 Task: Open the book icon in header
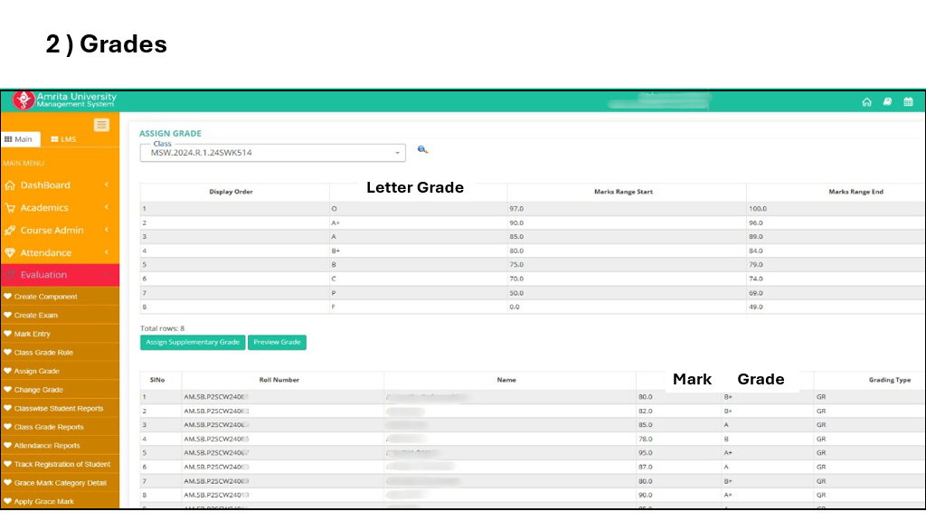coord(887,101)
